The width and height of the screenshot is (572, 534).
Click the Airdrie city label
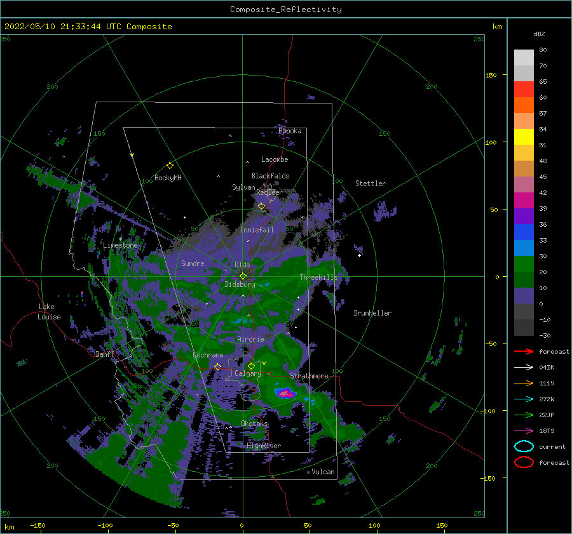[250, 339]
